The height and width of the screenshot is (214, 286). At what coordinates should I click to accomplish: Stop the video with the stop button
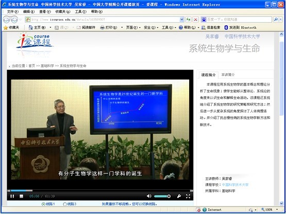click(x=21, y=196)
